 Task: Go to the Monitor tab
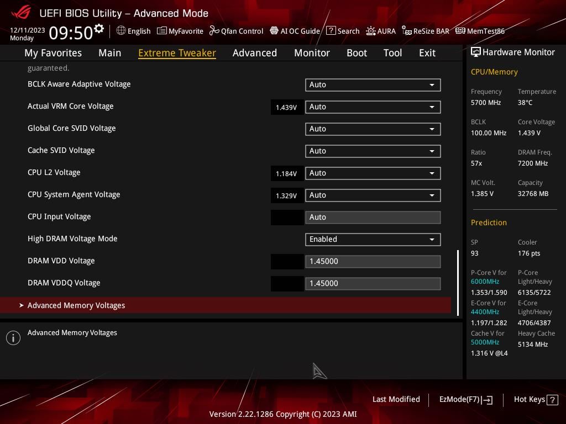(x=312, y=53)
